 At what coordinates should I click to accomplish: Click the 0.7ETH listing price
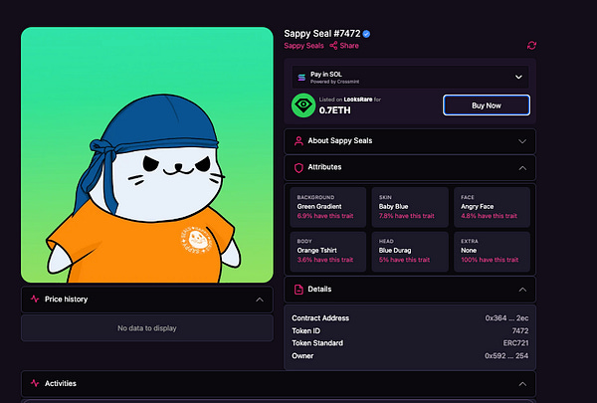[x=334, y=110]
